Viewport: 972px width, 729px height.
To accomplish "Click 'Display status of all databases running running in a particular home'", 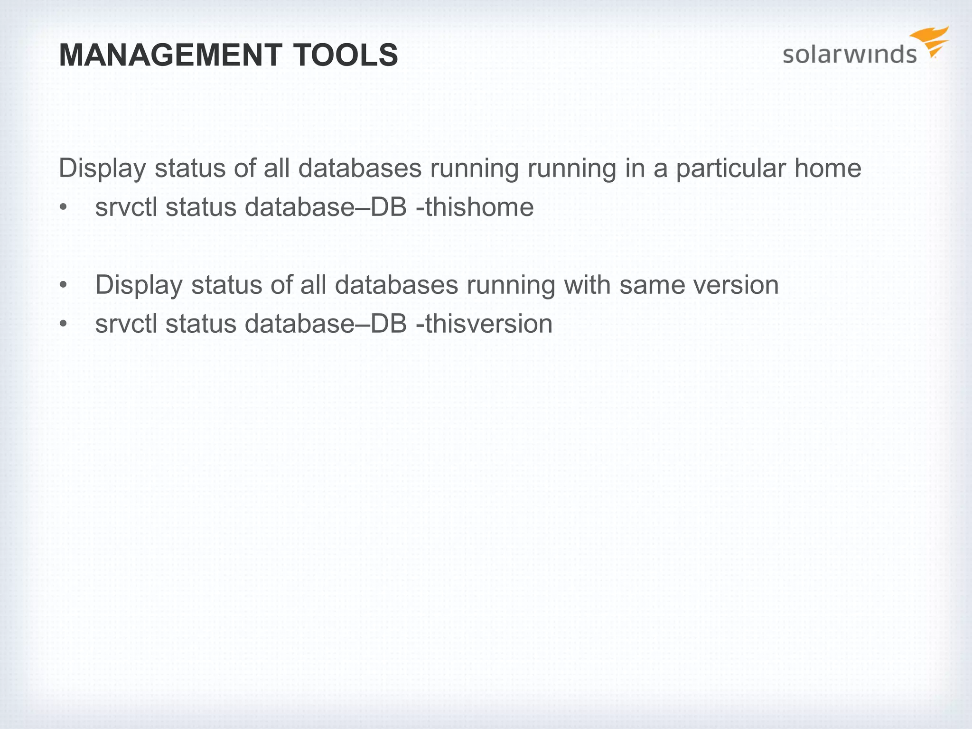I will click(x=460, y=168).
